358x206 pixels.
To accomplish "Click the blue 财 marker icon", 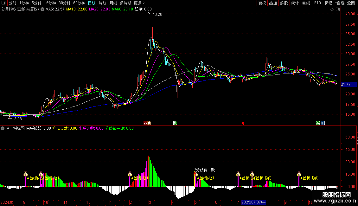I will [323, 123].
